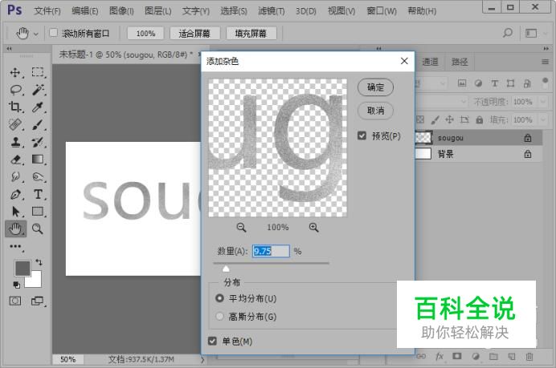Select the History Brush tool
556x368 pixels.
(x=37, y=142)
